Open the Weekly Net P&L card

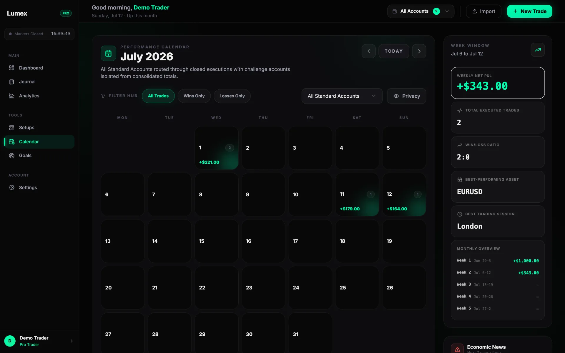pos(498,83)
